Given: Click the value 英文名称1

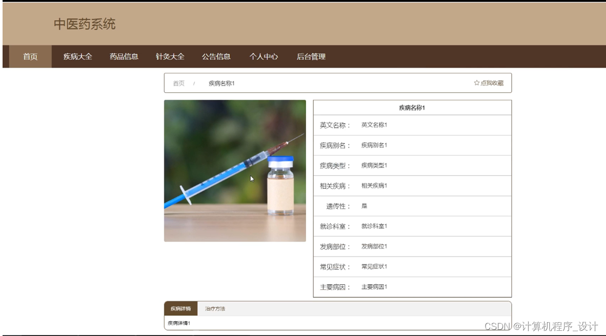Looking at the screenshot, I should [374, 125].
